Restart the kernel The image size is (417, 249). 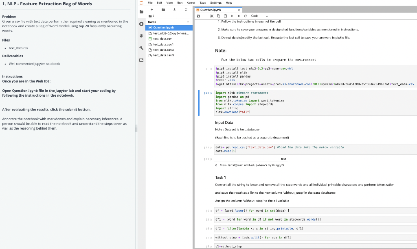click(x=245, y=16)
